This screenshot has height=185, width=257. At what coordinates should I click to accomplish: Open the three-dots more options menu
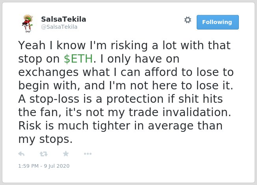[88, 154]
